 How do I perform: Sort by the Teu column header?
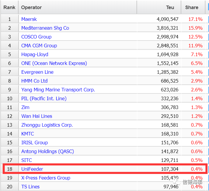click(159, 7)
